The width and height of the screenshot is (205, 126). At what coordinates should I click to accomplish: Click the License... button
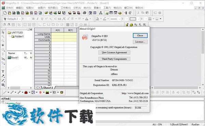140,42
